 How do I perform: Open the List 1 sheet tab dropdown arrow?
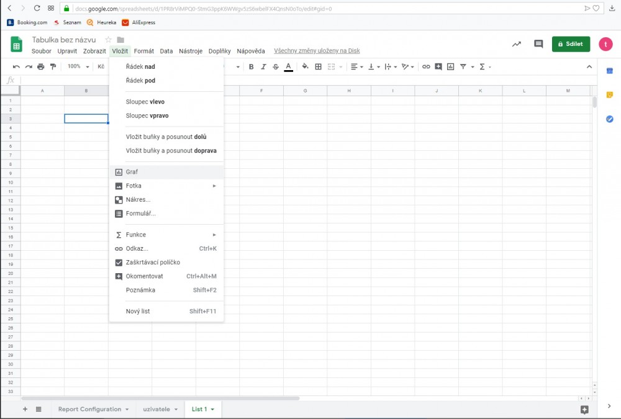(212, 410)
